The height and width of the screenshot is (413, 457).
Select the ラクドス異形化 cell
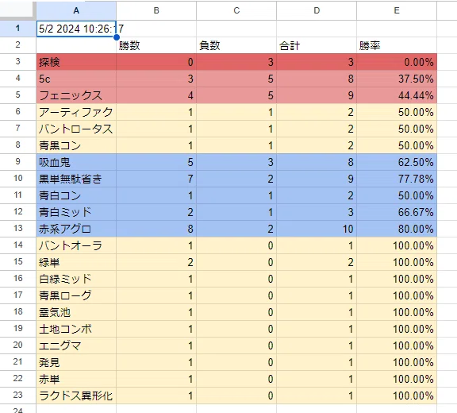pyautogui.click(x=76, y=396)
